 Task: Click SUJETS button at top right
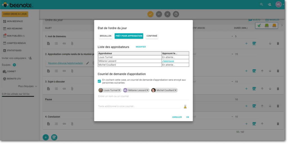[254, 20]
